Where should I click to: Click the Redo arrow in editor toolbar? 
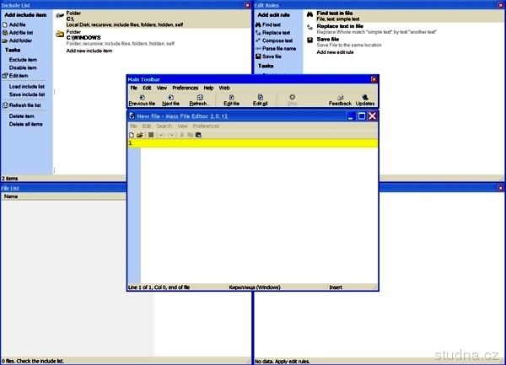click(x=170, y=135)
